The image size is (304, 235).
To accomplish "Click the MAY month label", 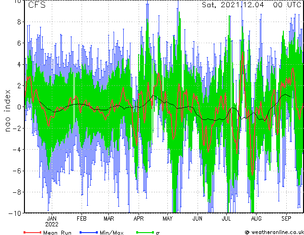I will coord(167,219).
